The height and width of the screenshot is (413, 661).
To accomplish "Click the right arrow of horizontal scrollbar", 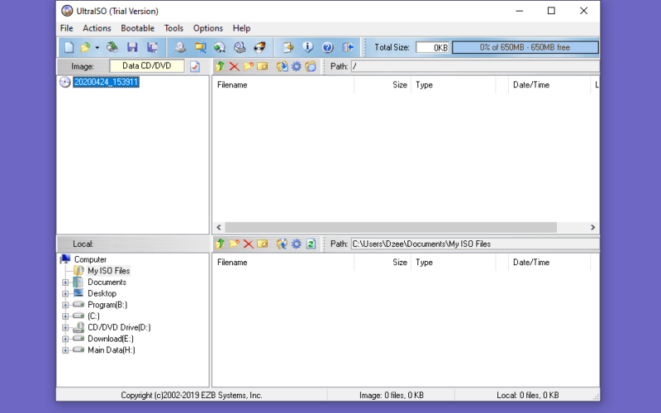I will coord(592,227).
